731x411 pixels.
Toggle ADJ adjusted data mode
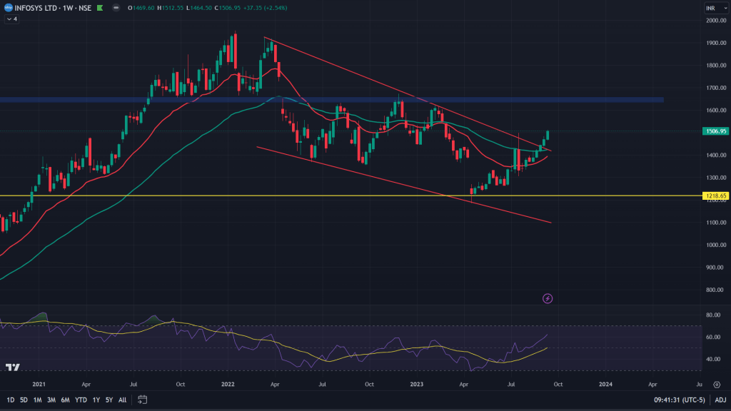click(720, 400)
